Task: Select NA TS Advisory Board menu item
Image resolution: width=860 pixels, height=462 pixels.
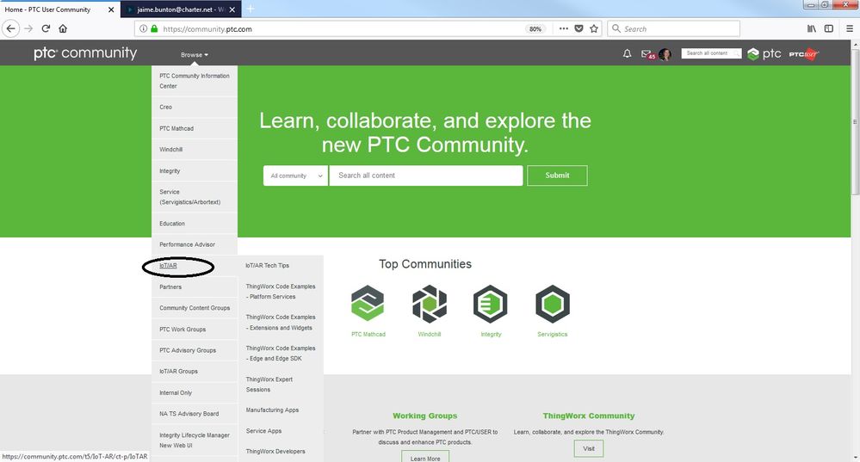Action: click(x=195, y=414)
